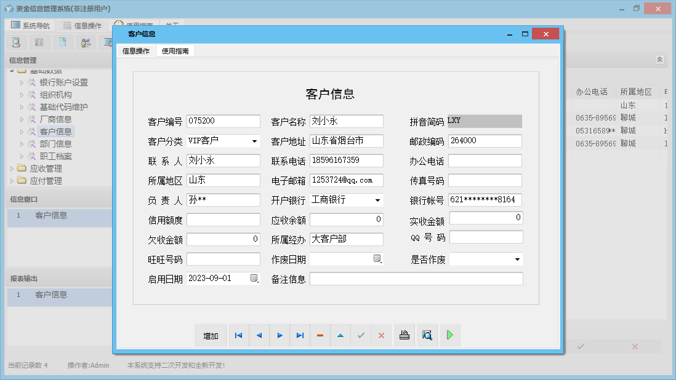Select the 信息操作 tab in dialog
676x380 pixels.
[135, 51]
